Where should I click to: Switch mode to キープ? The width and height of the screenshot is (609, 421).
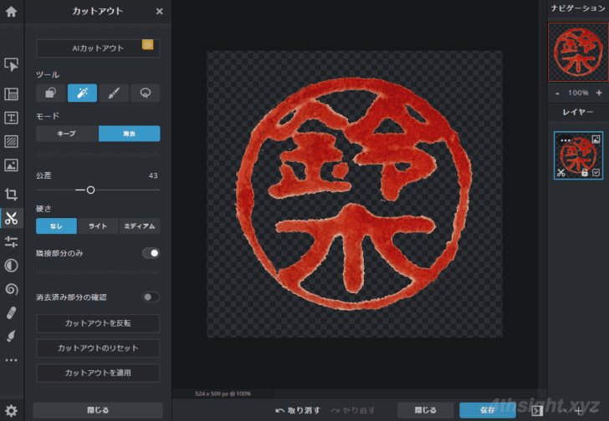pos(67,134)
